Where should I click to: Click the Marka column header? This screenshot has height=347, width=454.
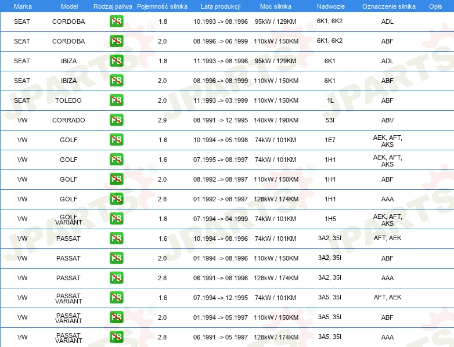coord(23,6)
